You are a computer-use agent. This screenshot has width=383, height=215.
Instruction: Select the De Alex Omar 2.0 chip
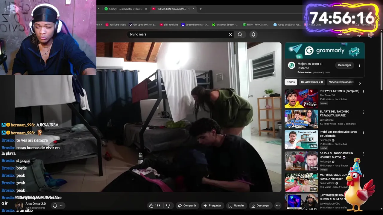click(312, 82)
